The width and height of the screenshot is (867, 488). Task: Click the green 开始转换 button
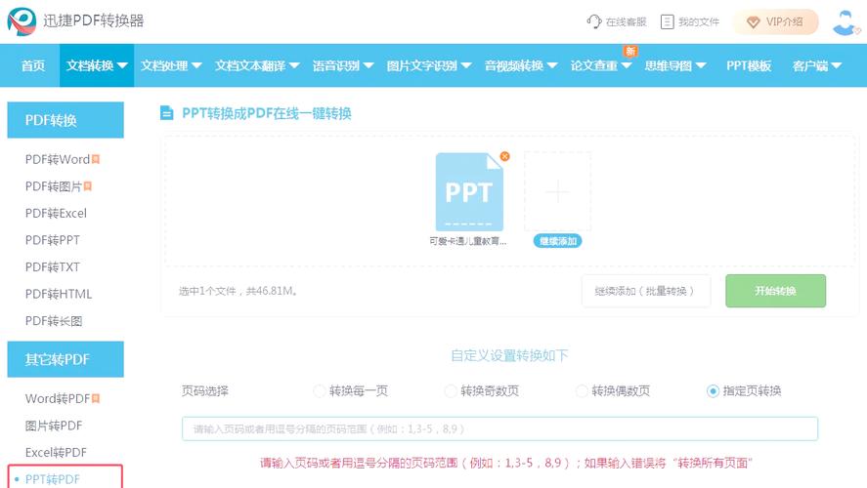click(775, 291)
